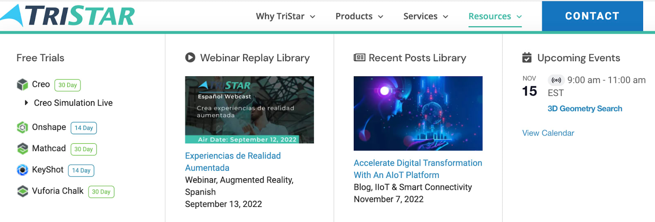Image resolution: width=655 pixels, height=222 pixels.
Task: Open the Products menu
Action: coord(359,16)
